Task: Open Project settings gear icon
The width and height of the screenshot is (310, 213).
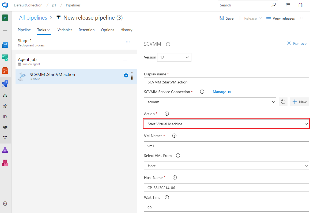Action: [5, 204]
